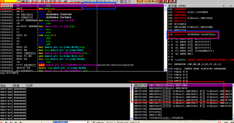Image resolution: width=234 pixels, height=123 pixels.
Task: Pause execution with the pause icon
Action: pyautogui.click(x=36, y=1)
